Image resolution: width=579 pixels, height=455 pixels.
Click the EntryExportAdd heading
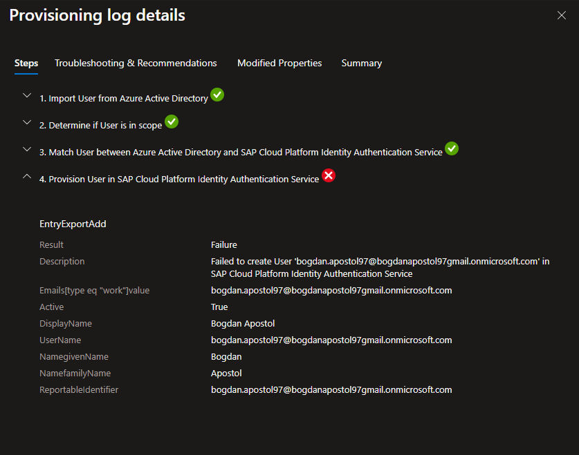point(73,224)
